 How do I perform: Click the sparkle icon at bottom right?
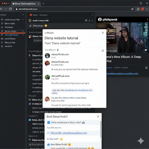pos(141,141)
